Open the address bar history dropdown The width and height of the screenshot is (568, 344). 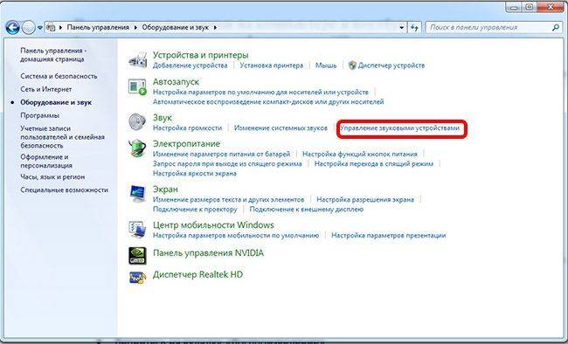401,28
